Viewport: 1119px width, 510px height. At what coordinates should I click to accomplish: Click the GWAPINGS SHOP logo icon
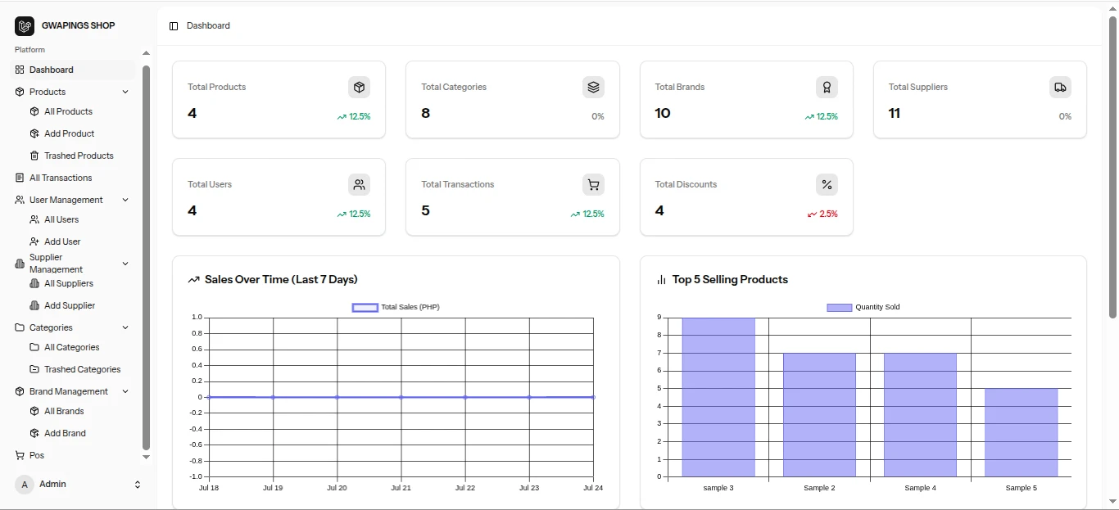pos(25,26)
